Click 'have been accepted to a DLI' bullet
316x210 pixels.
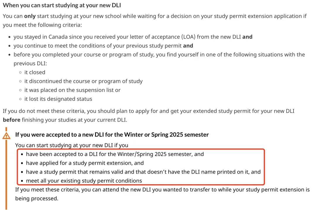(115, 154)
